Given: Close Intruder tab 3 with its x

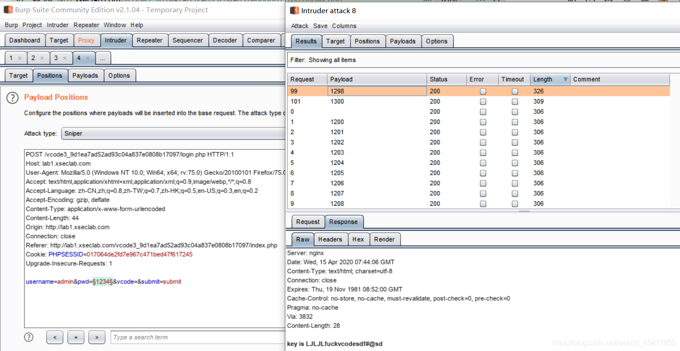Looking at the screenshot, I should coord(65,58).
